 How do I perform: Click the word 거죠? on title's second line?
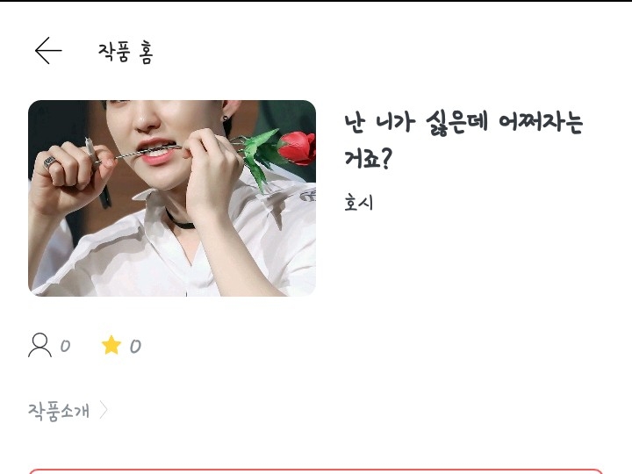point(368,159)
